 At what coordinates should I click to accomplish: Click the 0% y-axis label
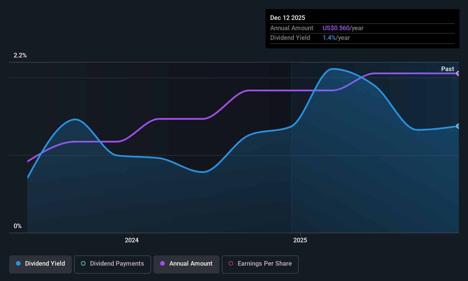click(x=18, y=226)
